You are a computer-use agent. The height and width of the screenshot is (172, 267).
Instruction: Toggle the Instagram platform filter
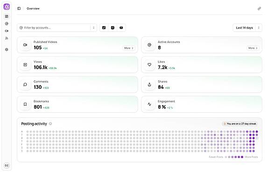pyautogui.click(x=112, y=28)
